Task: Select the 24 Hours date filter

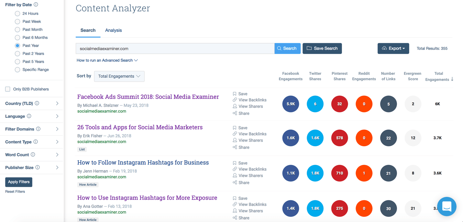Action: point(17,13)
